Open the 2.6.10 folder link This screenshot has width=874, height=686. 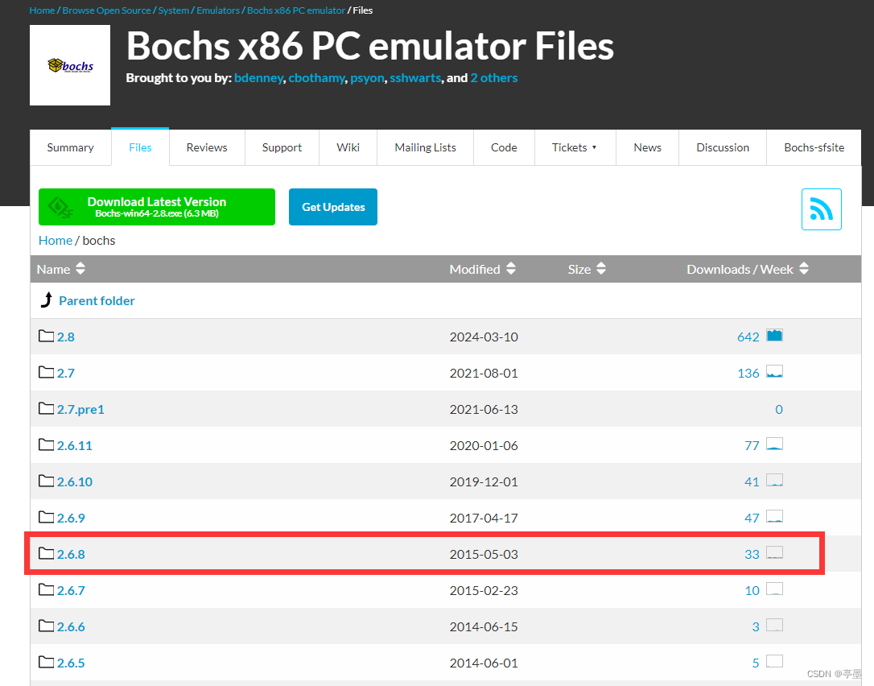(x=75, y=481)
